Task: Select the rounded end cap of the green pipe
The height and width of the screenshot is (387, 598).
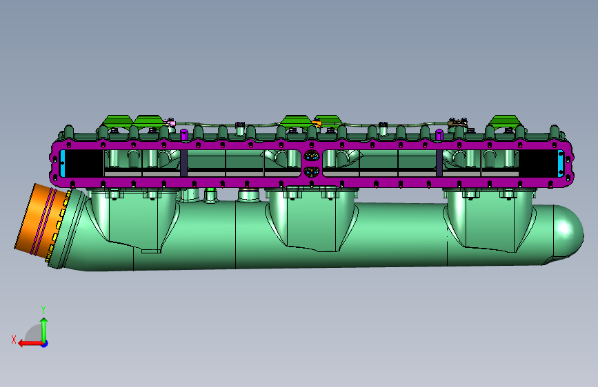Action: [568, 231]
